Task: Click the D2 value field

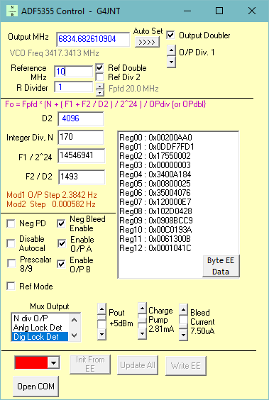Action: 81,119
